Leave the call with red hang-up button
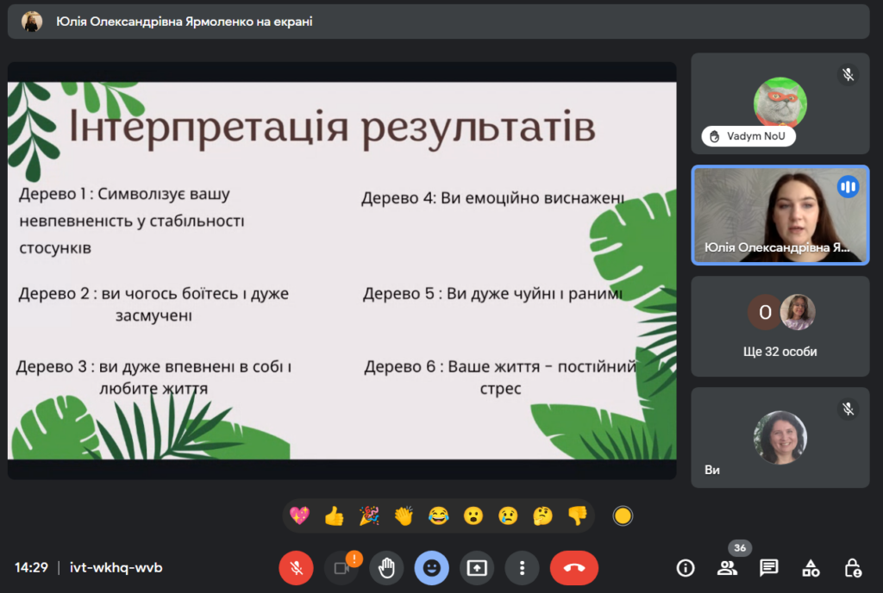Image resolution: width=883 pixels, height=593 pixels. point(573,568)
